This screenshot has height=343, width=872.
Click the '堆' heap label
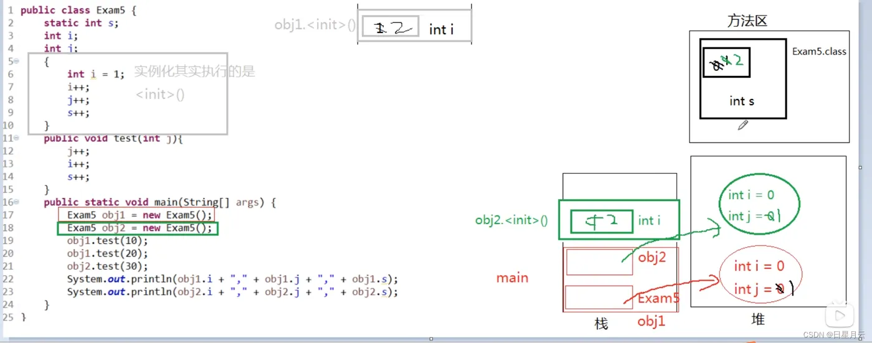click(x=758, y=320)
